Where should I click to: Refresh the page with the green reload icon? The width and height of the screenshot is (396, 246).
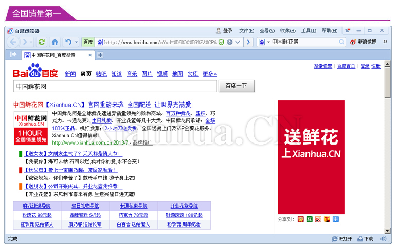(x=42, y=42)
